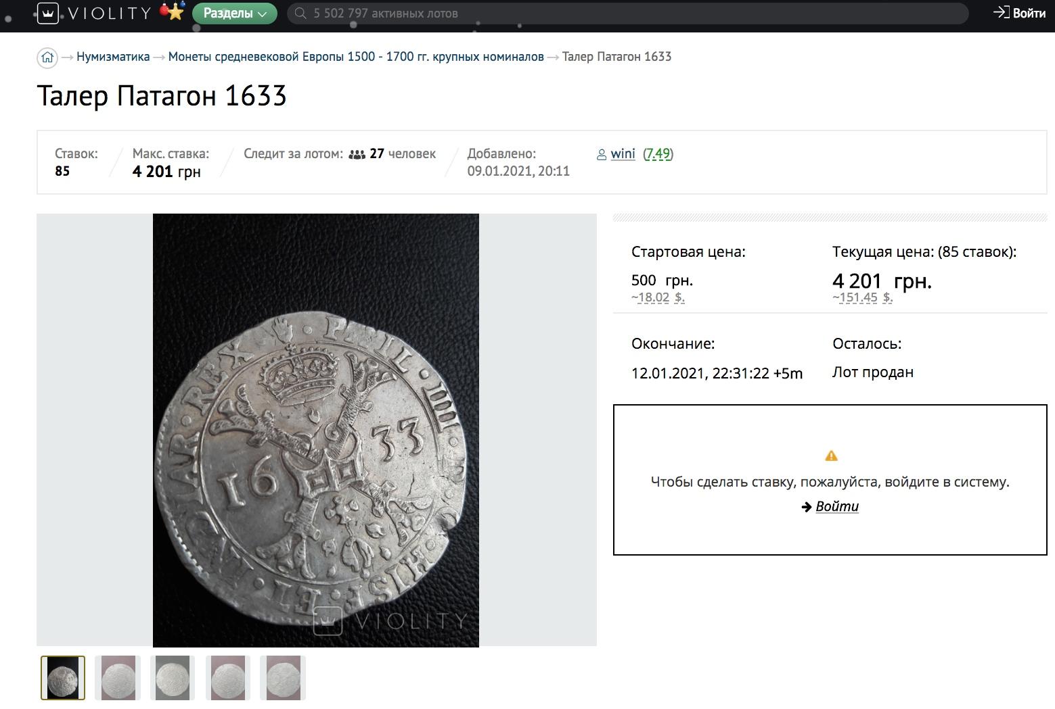1055x709 pixels.
Task: Go to home via breadcrumb house icon
Action: tap(47, 57)
